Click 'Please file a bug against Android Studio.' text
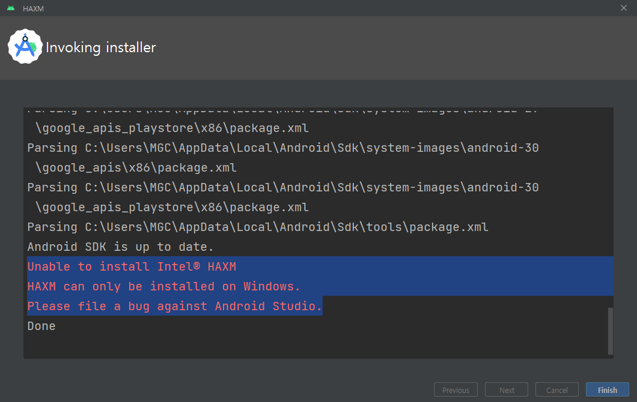This screenshot has width=637, height=402. point(175,306)
